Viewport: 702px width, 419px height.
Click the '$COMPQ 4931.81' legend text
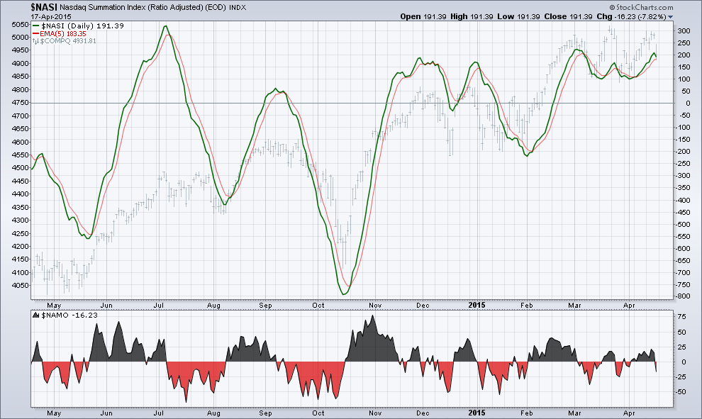[68, 41]
